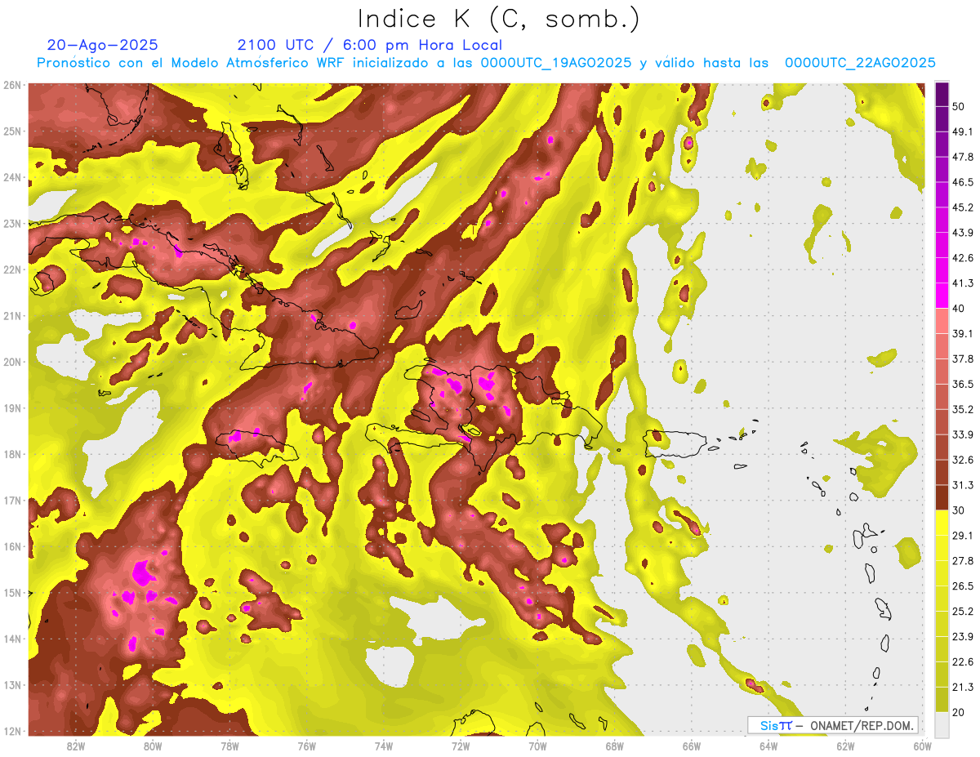Click the latitude label "26N"
Image resolution: width=980 pixels, height=757 pixels.
point(12,85)
